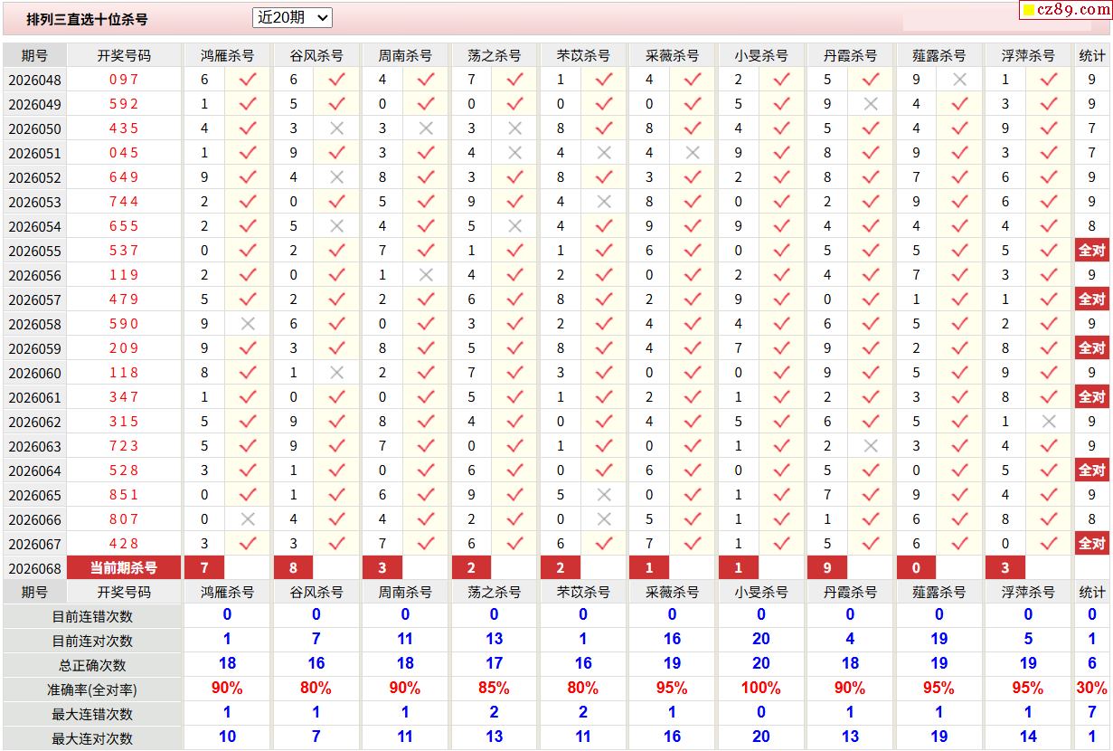Click the current kill number 9 under 丹霞杀号
The image size is (1113, 751).
click(x=827, y=567)
